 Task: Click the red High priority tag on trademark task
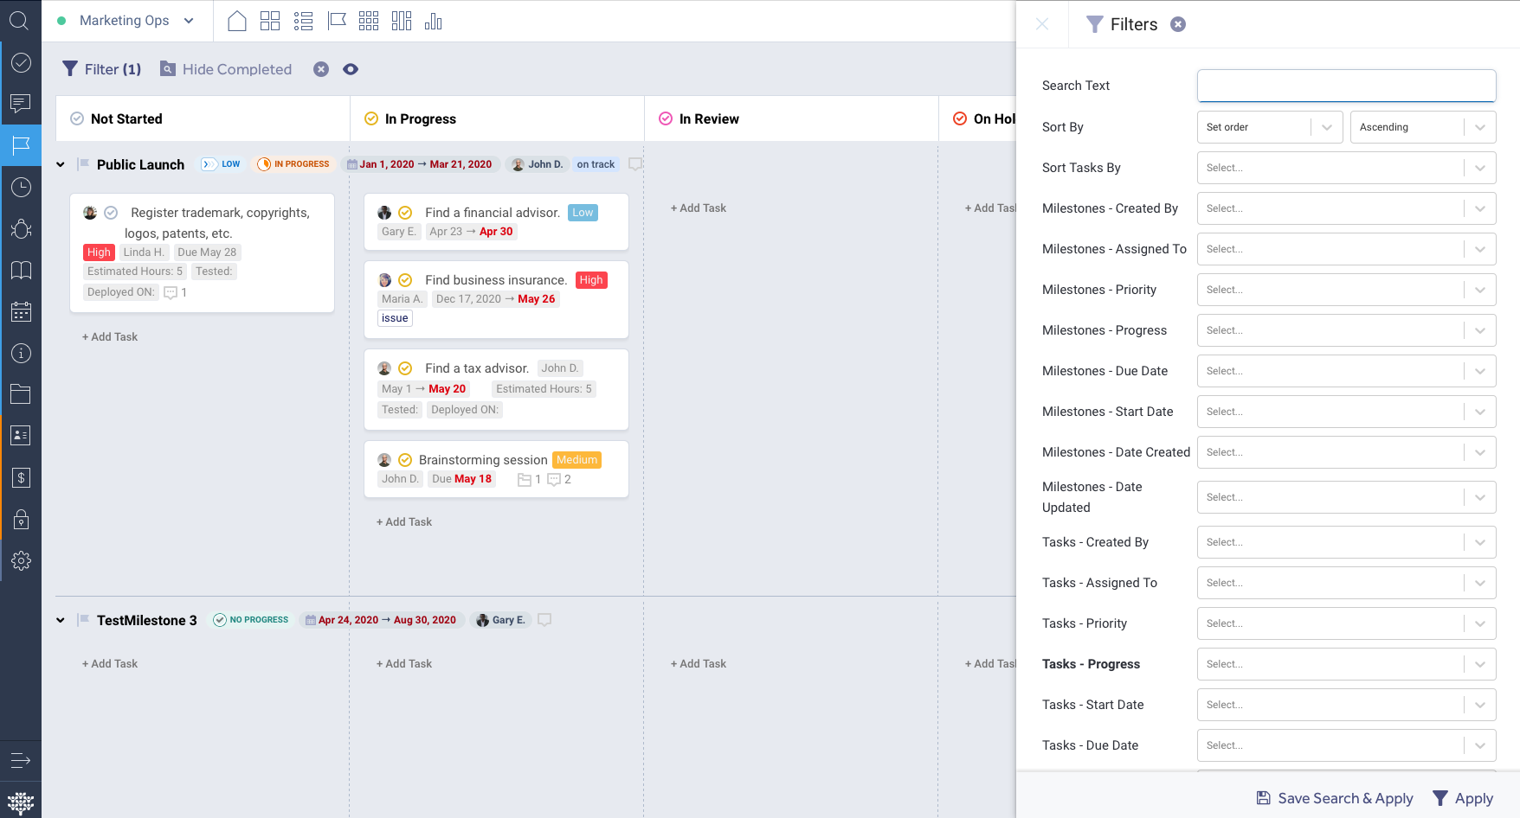(99, 252)
